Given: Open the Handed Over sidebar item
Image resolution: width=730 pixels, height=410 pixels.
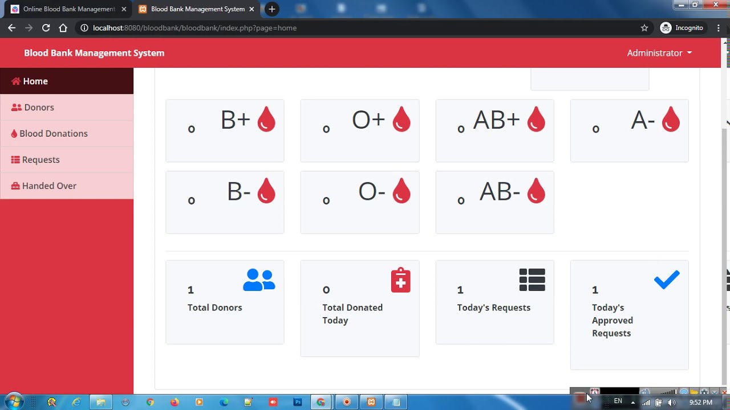Looking at the screenshot, I should coord(67,186).
